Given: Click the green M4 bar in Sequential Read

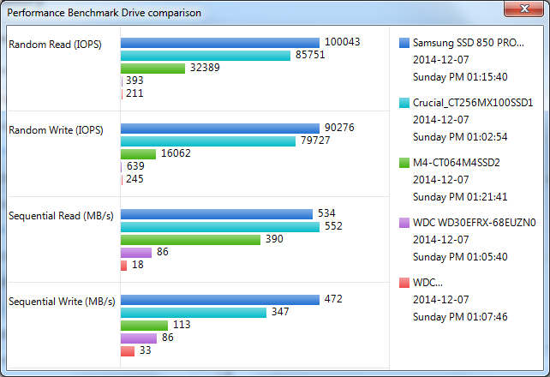Looking at the screenshot, I should click(x=190, y=240).
